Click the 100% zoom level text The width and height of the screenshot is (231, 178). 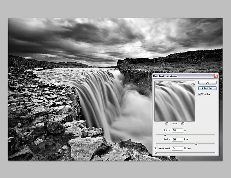pyautogui.click(x=175, y=124)
